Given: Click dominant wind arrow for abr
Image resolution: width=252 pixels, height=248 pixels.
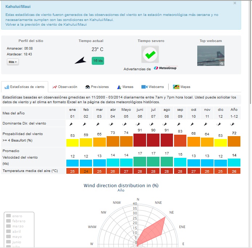Looking at the screenshot, I should click(x=111, y=124).
